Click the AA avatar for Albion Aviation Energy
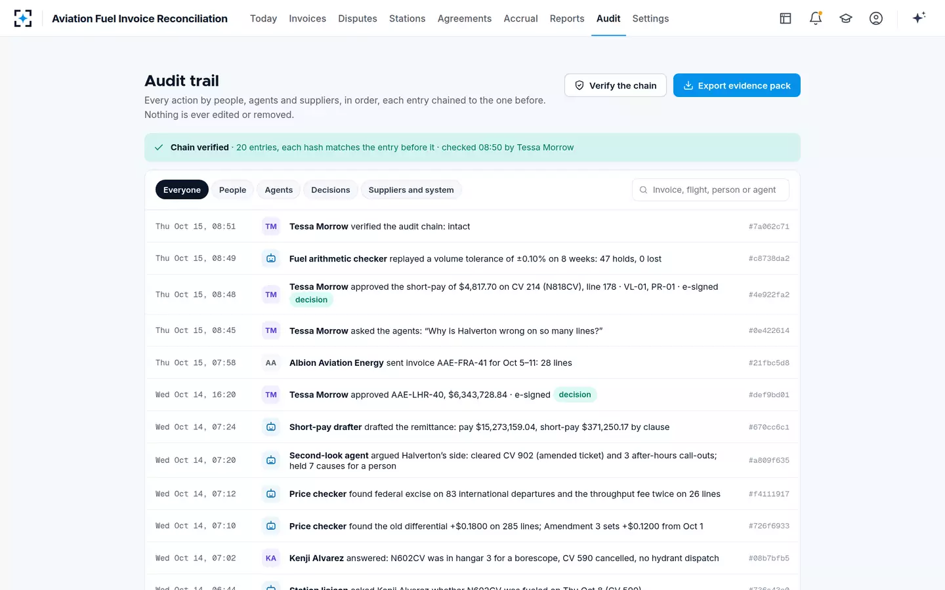This screenshot has width=945, height=590. pyautogui.click(x=271, y=363)
